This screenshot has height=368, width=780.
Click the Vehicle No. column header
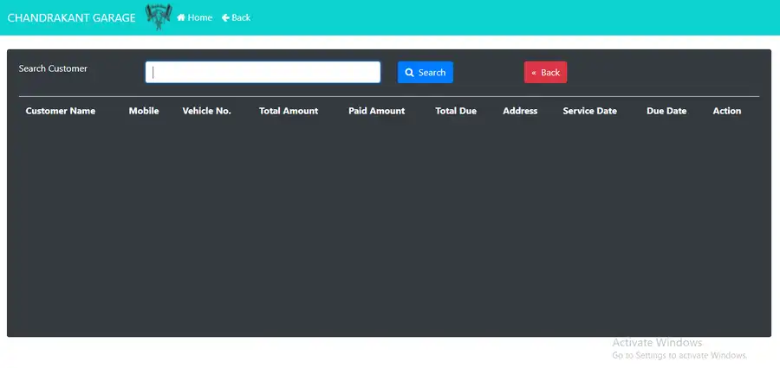pyautogui.click(x=206, y=111)
